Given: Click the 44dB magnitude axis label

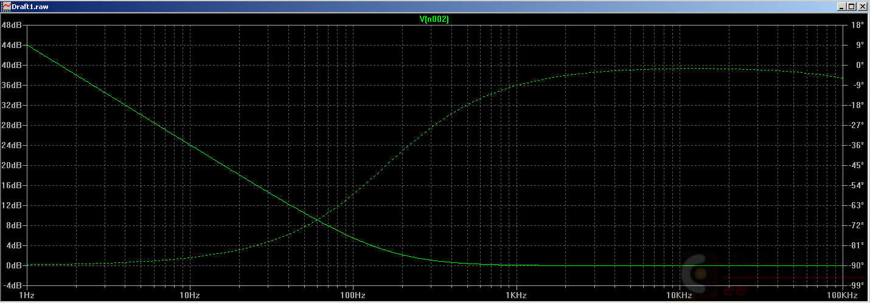Looking at the screenshot, I should click(x=12, y=45).
